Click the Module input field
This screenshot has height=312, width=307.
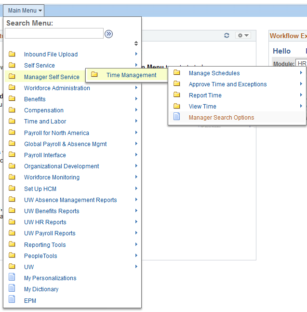tap(301, 63)
